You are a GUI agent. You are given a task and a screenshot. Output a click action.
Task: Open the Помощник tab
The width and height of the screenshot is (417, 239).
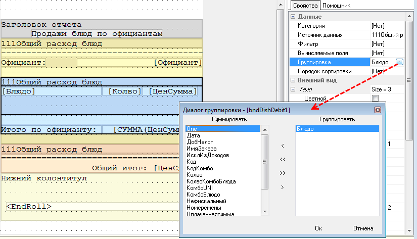[x=337, y=6]
